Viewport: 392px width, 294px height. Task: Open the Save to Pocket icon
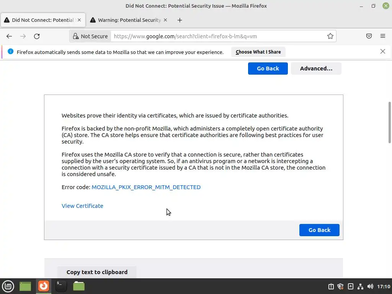[x=369, y=36]
